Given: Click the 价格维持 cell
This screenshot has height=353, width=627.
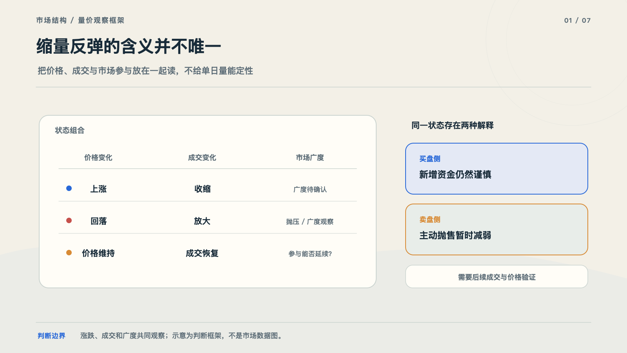Looking at the screenshot, I should (x=98, y=253).
